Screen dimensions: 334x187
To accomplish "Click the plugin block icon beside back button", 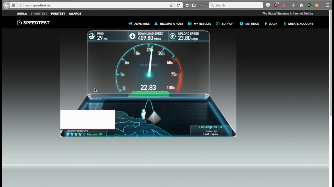I will pyautogui.click(x=14, y=5).
